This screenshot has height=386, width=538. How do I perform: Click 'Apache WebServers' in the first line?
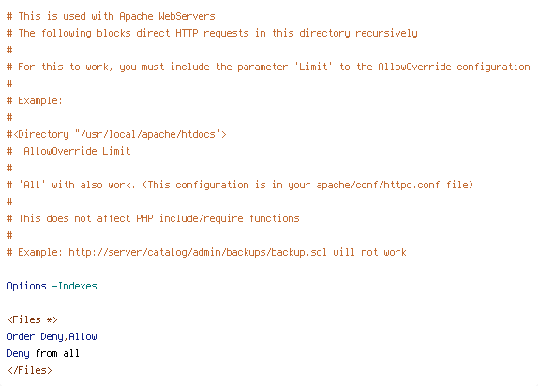coord(167,16)
